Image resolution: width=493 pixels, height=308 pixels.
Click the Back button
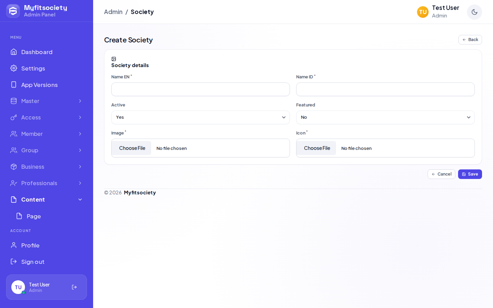click(470, 40)
